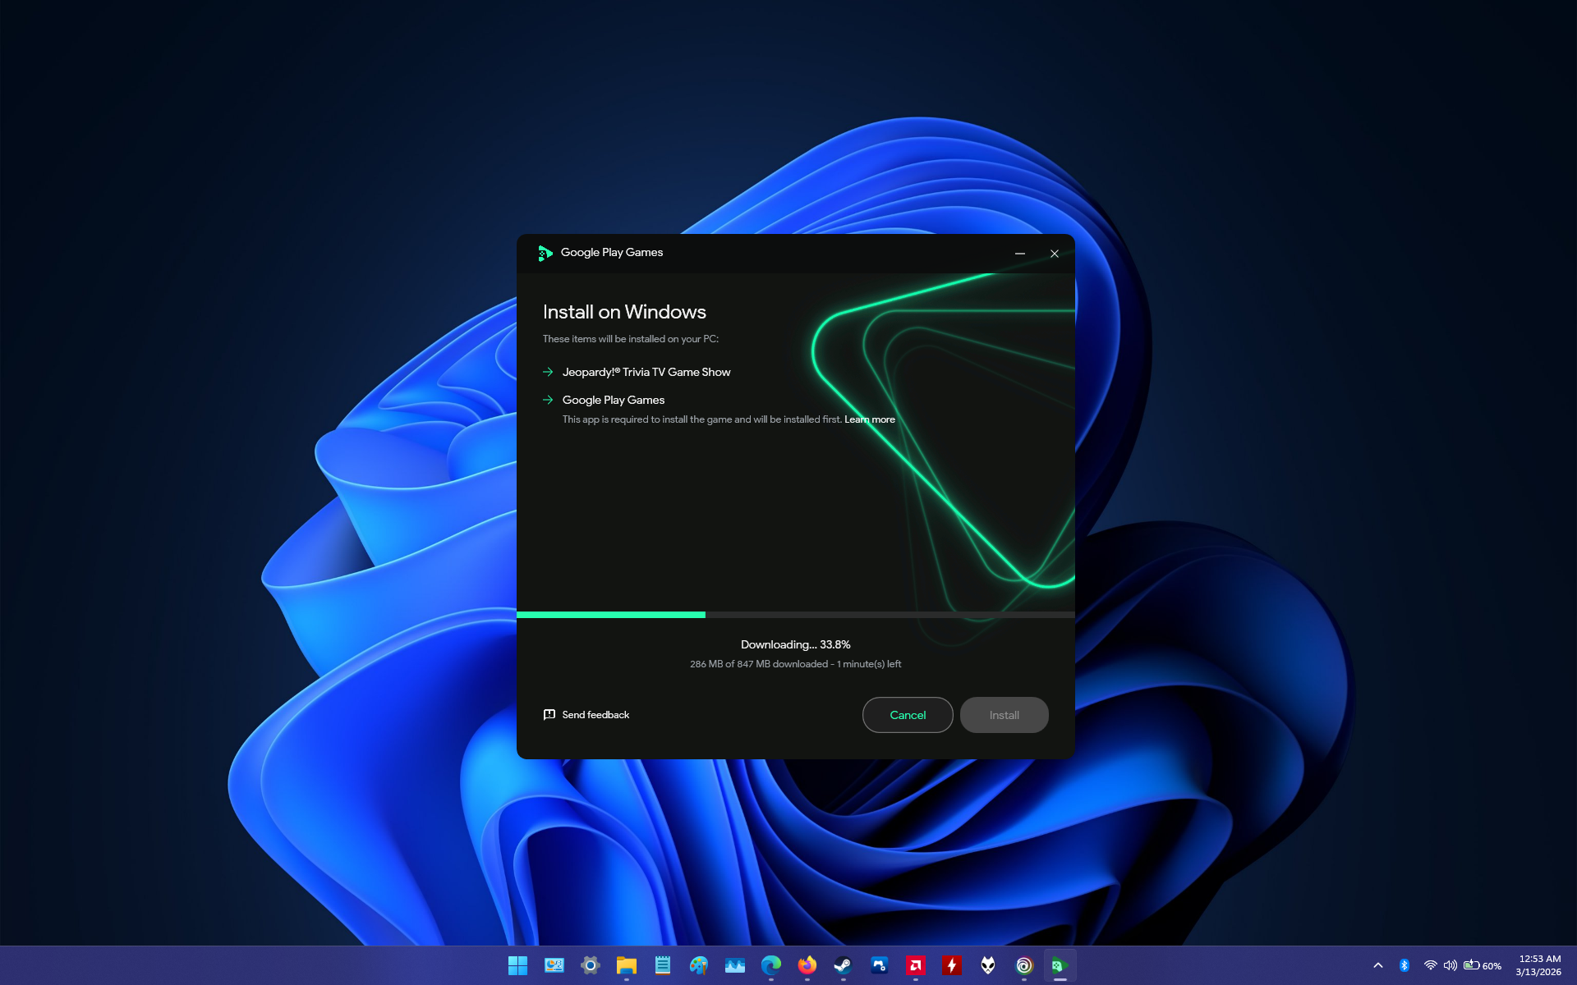Viewport: 1577px width, 985px height.
Task: Expand the hidden system tray icons chevron
Action: tap(1377, 965)
